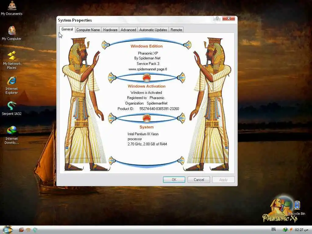The image size is (312, 234).
Task: Select the General tab
Action: 67,29
